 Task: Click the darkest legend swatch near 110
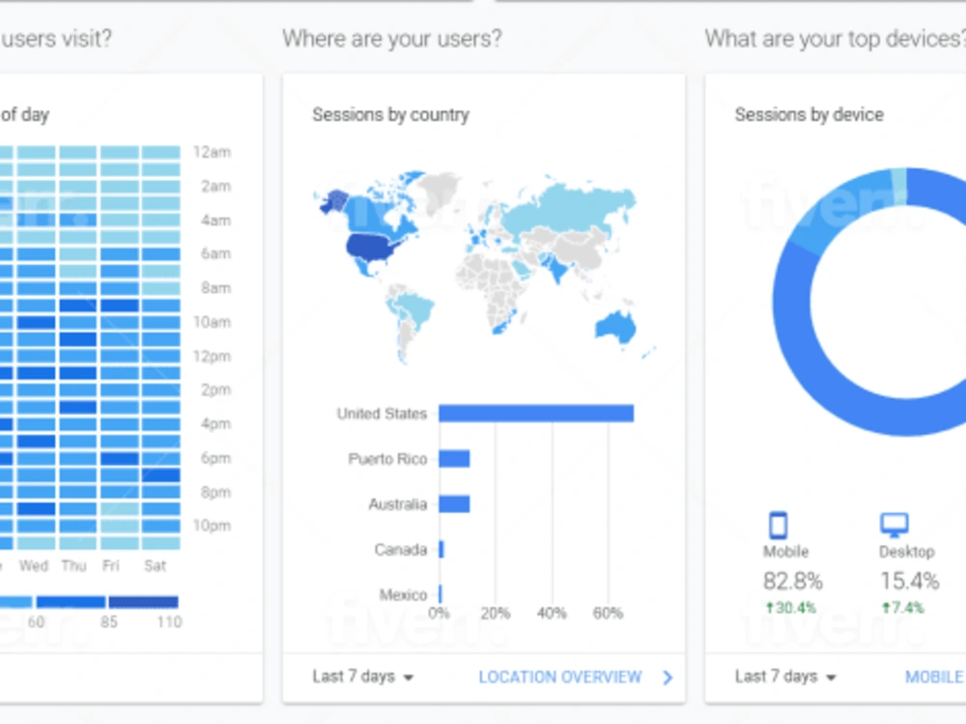point(144,602)
